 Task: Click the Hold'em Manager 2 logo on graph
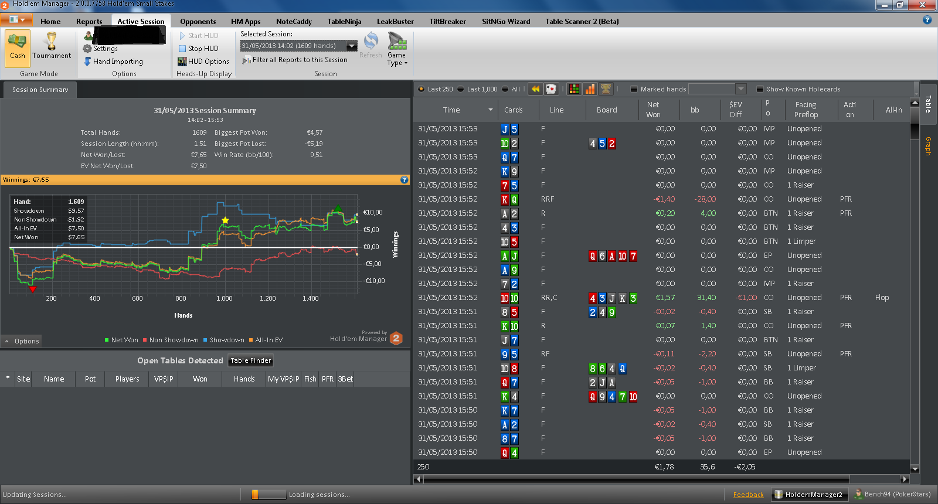tap(396, 338)
